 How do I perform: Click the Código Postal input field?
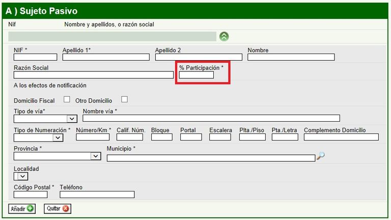tap(31, 195)
